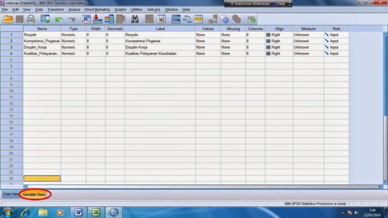
Task: Click the Insert Variable toolbar icon
Action: [161, 19]
